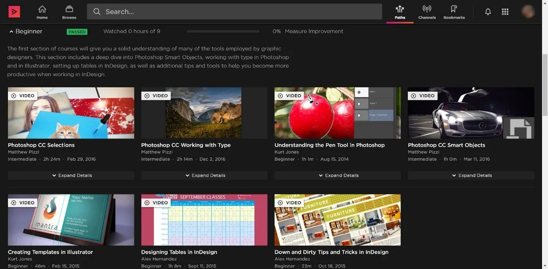This screenshot has width=548, height=269.
Task: Expand Details for Photoshop CC Smart Objects
Action: point(471,175)
